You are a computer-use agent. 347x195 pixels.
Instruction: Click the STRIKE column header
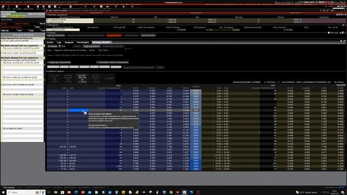pyautogui.click(x=196, y=87)
